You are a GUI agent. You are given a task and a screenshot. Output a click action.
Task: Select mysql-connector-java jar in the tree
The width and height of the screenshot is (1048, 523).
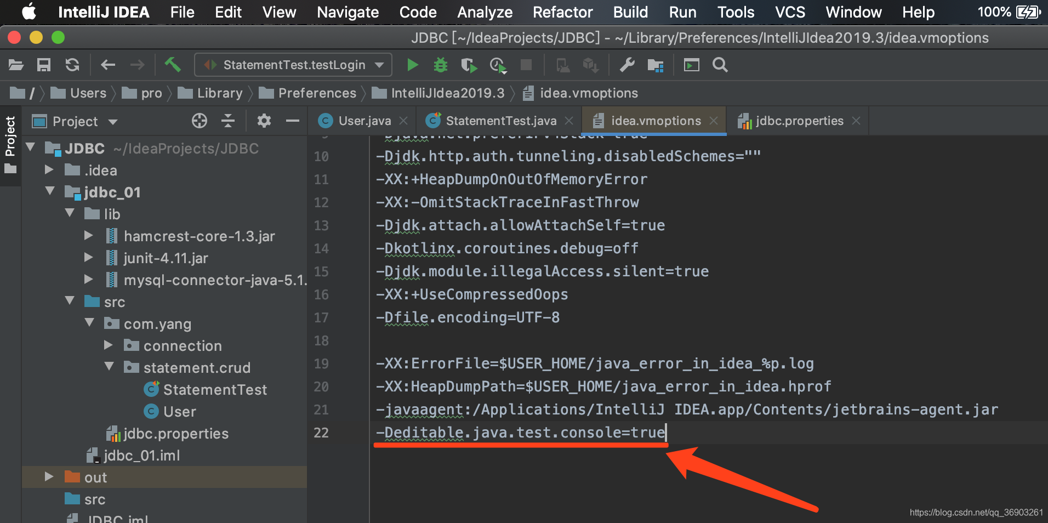point(215,280)
